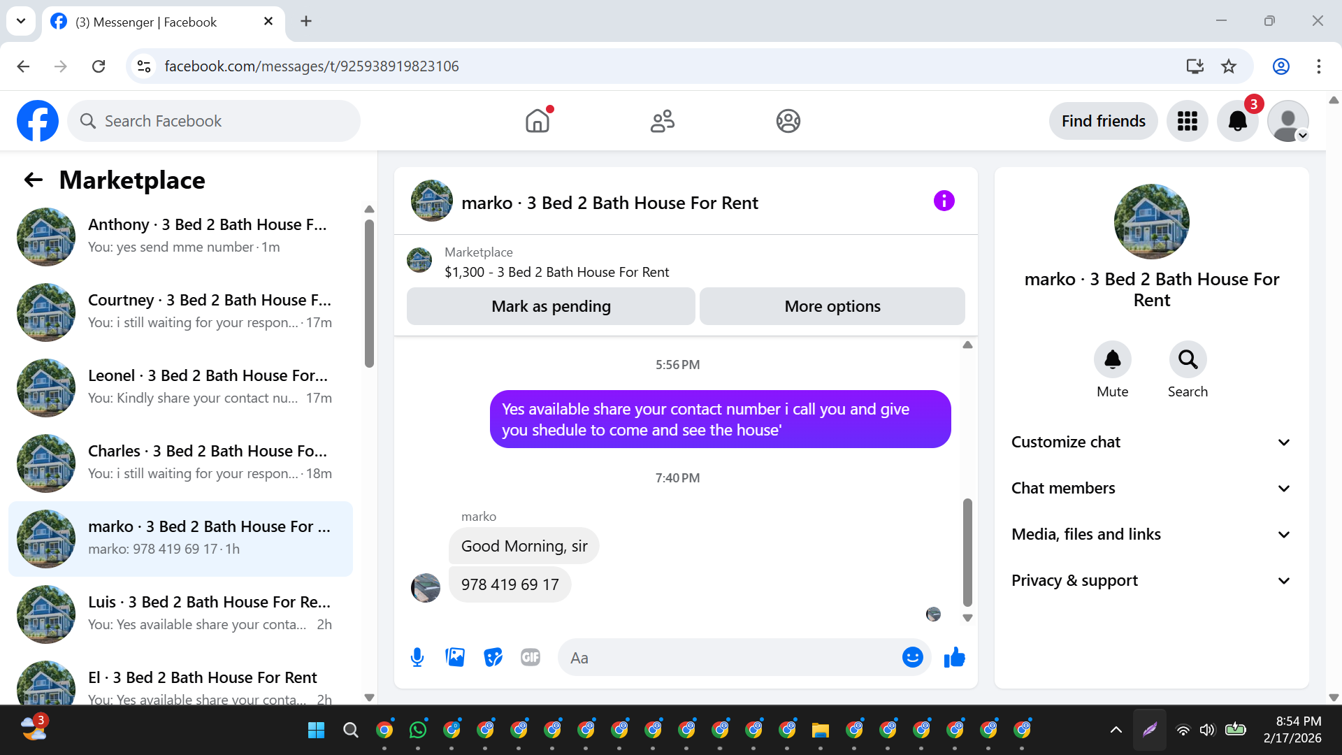Choose the sticker icon in composer

coord(493,657)
